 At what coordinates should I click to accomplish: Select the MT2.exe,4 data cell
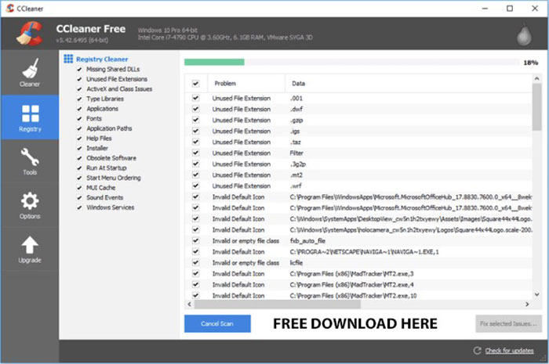(x=351, y=285)
